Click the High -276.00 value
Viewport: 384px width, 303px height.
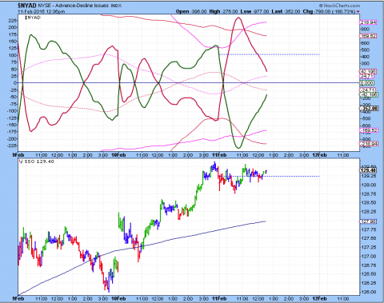(x=223, y=11)
